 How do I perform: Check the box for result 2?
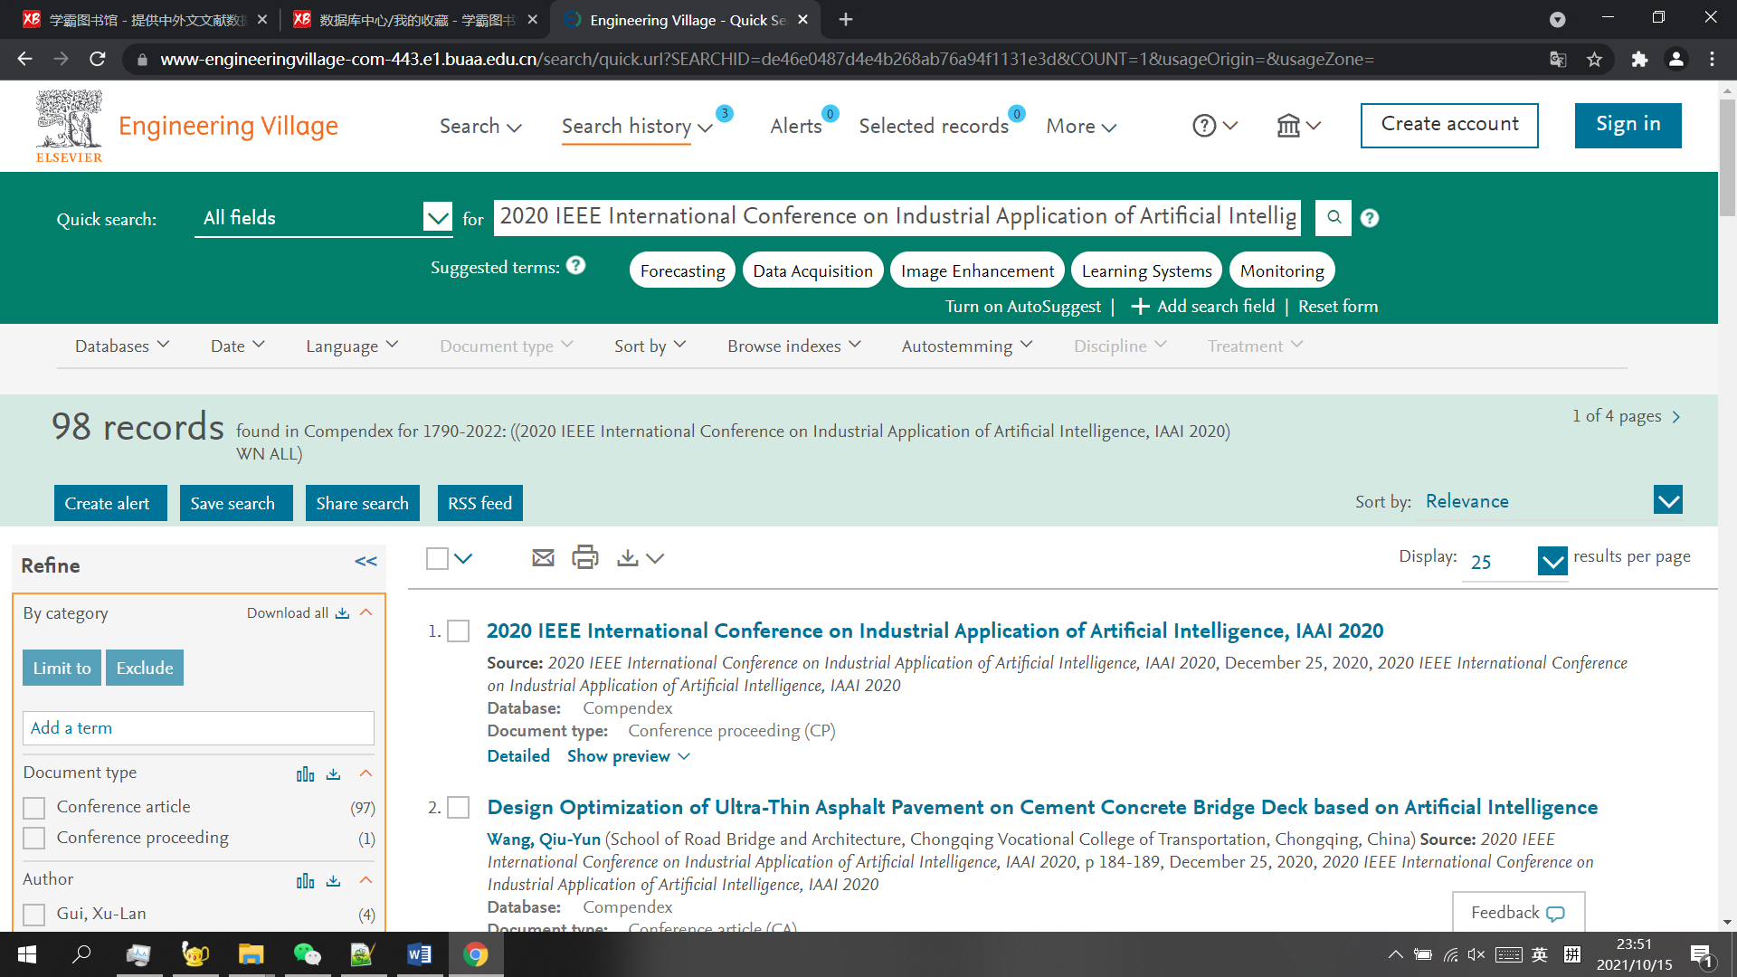pos(459,808)
